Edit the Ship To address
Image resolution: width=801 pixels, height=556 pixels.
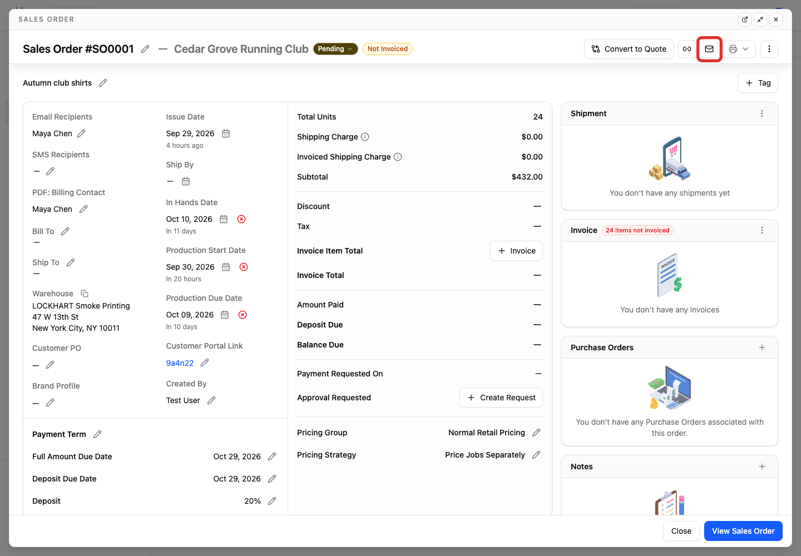(x=71, y=262)
